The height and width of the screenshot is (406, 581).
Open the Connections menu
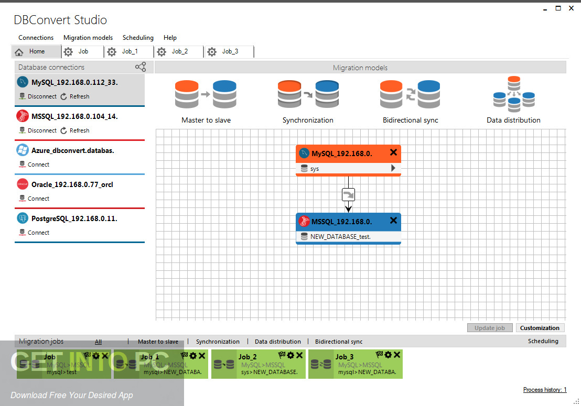(x=36, y=38)
